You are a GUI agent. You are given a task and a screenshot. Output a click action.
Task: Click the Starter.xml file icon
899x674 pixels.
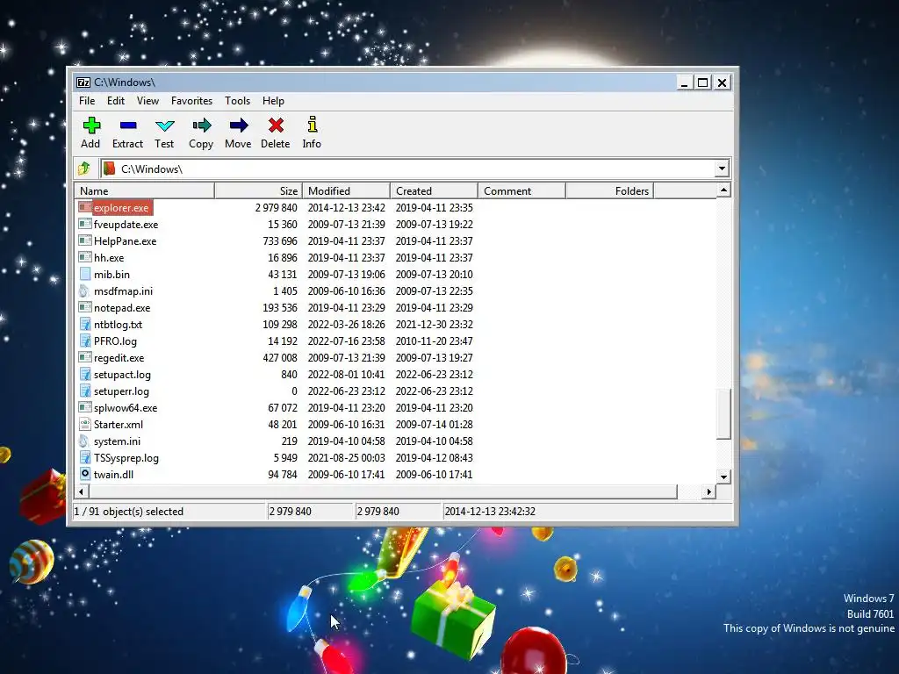coord(85,424)
